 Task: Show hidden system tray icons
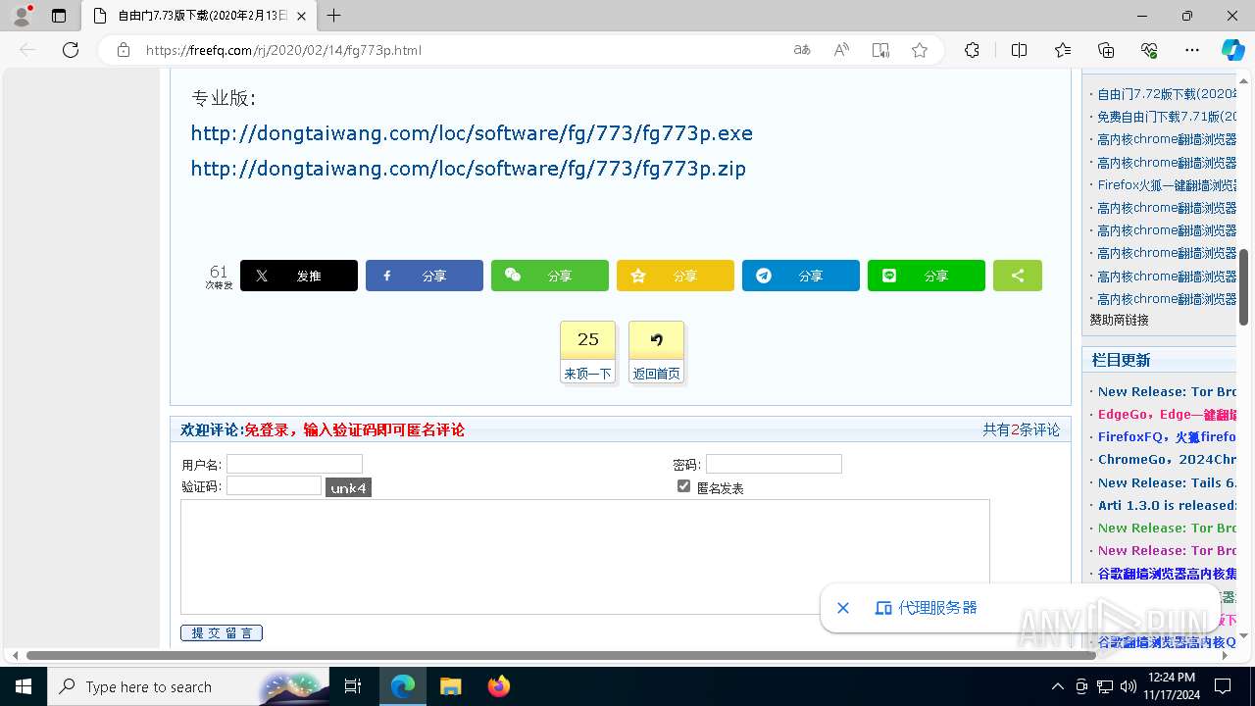pos(1057,686)
